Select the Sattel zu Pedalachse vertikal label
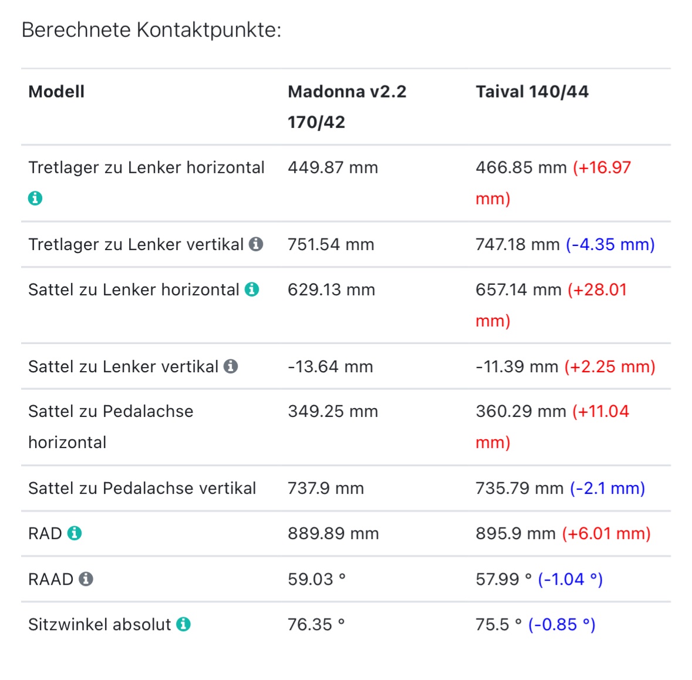Screen dimensions: 692x680 [x=142, y=488]
